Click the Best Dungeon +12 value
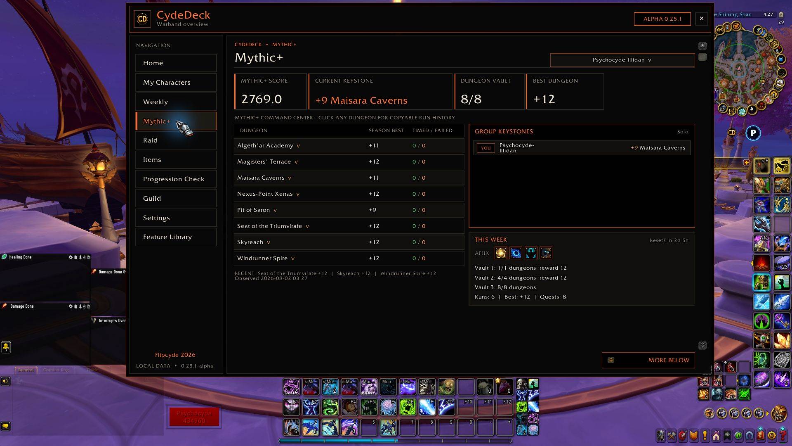Screen dimensions: 792x446 tap(544, 99)
